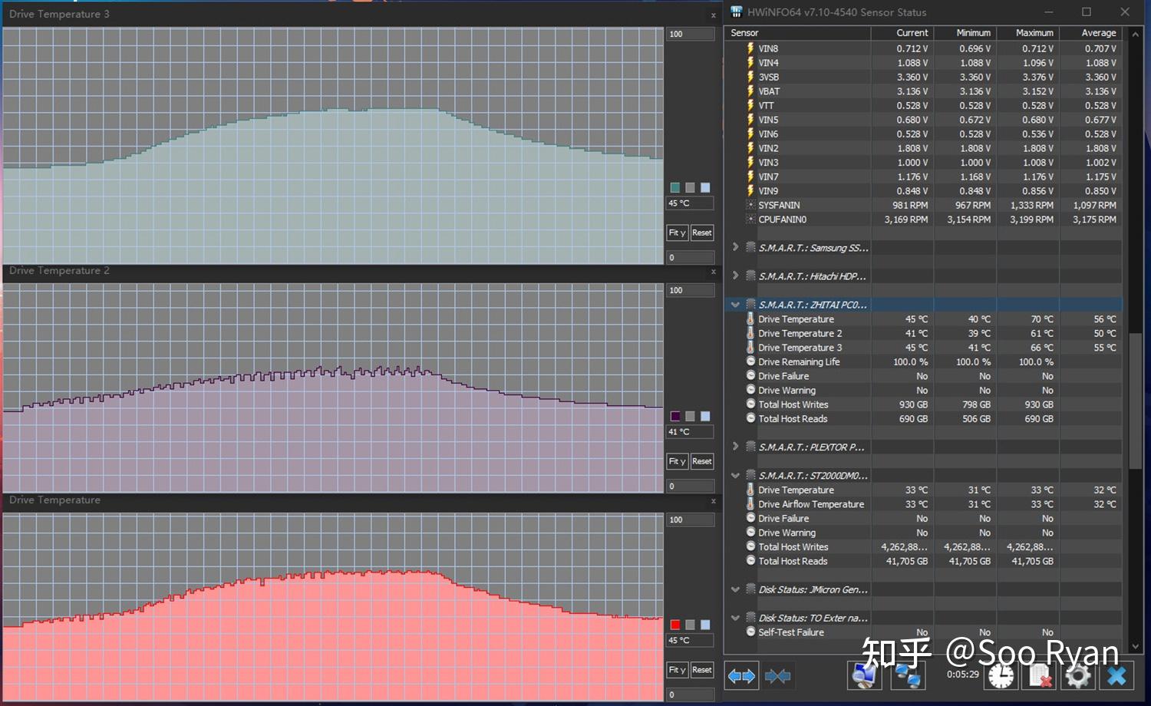Open the system summary monitor icon
Screen dimensions: 1151x706
tap(865, 675)
